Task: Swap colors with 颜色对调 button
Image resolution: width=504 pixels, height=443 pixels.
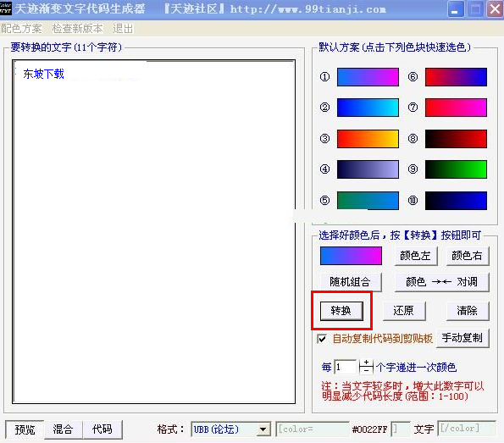Action: 441,282
